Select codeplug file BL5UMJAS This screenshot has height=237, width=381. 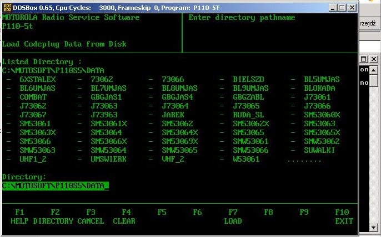pos(322,79)
